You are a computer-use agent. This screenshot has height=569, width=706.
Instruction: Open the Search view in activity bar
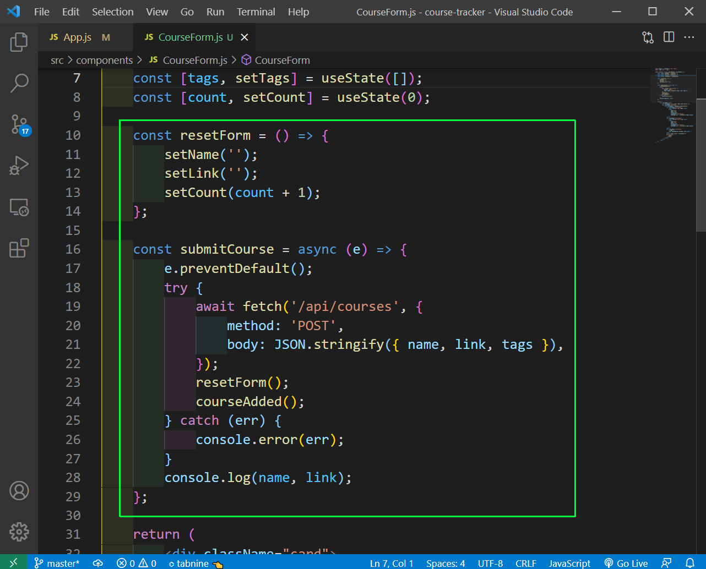point(19,83)
